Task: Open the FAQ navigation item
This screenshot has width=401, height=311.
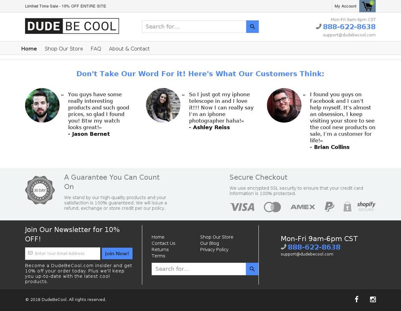Action: coord(96,48)
